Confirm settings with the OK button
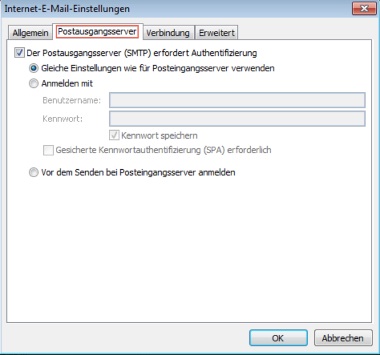 (x=278, y=338)
